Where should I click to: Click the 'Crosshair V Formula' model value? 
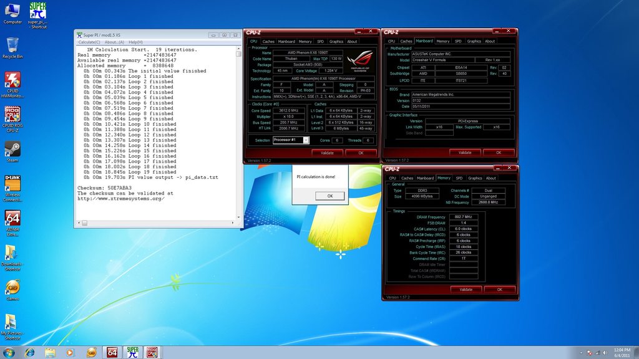442,60
